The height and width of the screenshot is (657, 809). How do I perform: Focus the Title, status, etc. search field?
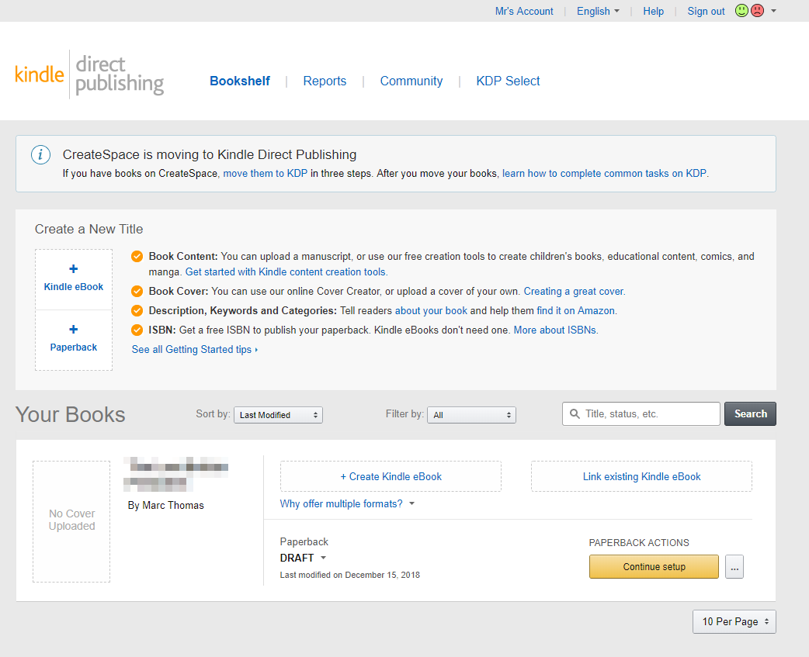point(641,413)
